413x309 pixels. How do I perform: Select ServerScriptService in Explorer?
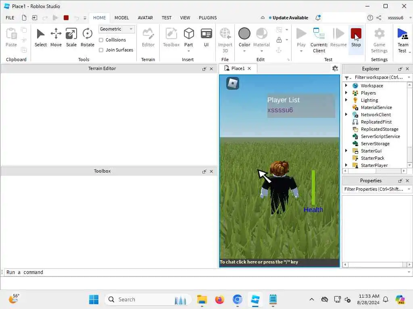pyautogui.click(x=380, y=136)
